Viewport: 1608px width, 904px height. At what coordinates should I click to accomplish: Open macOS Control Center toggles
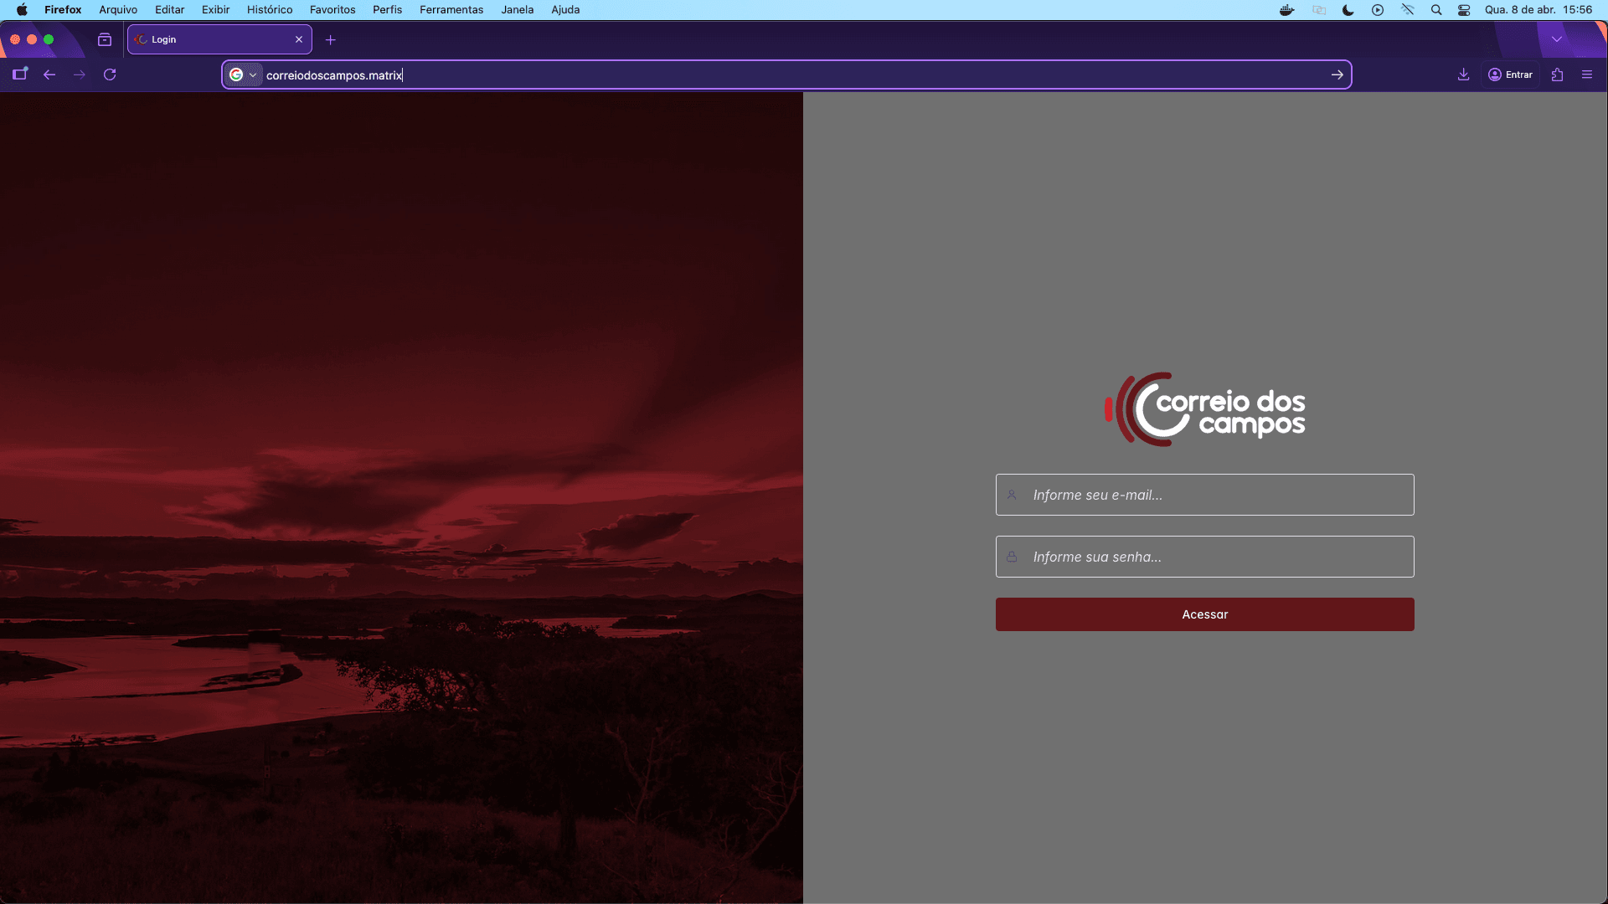point(1464,10)
